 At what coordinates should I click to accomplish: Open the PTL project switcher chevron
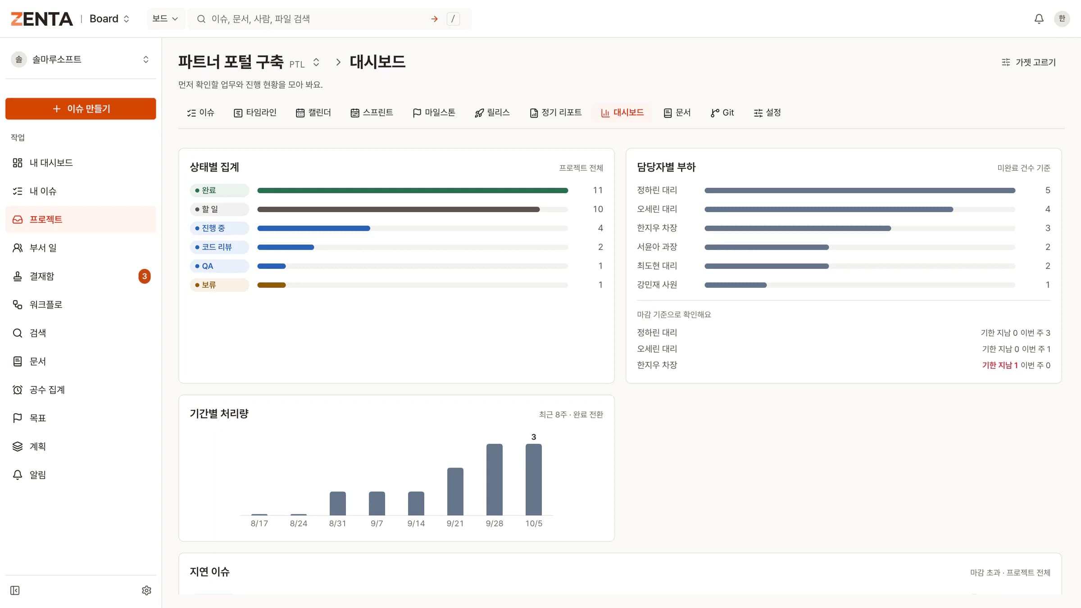[316, 62]
